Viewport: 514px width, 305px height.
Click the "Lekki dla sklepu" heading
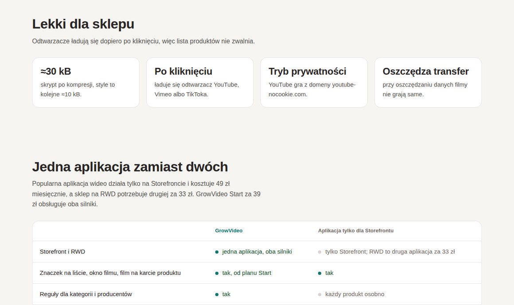pyautogui.click(x=83, y=24)
